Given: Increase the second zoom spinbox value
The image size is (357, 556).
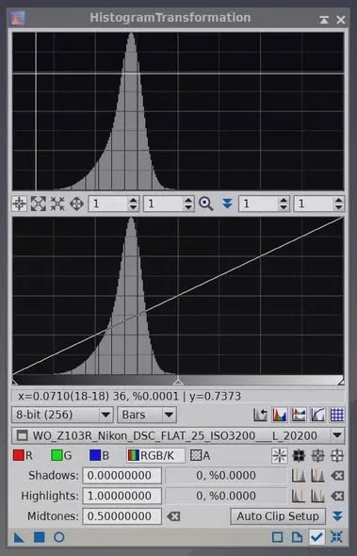Looking at the screenshot, I should (x=188, y=201).
